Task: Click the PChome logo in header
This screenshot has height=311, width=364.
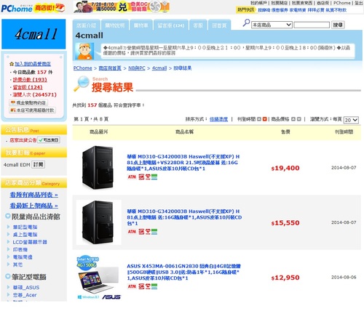Action: (17, 8)
